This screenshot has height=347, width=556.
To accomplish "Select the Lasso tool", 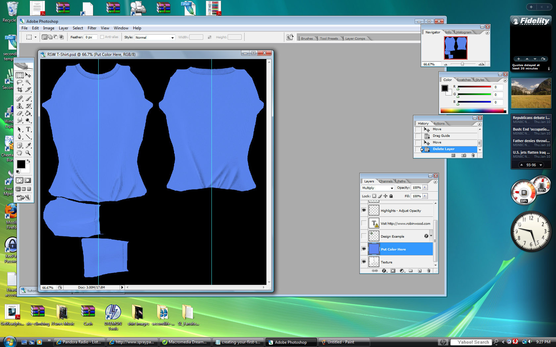I will (20, 82).
